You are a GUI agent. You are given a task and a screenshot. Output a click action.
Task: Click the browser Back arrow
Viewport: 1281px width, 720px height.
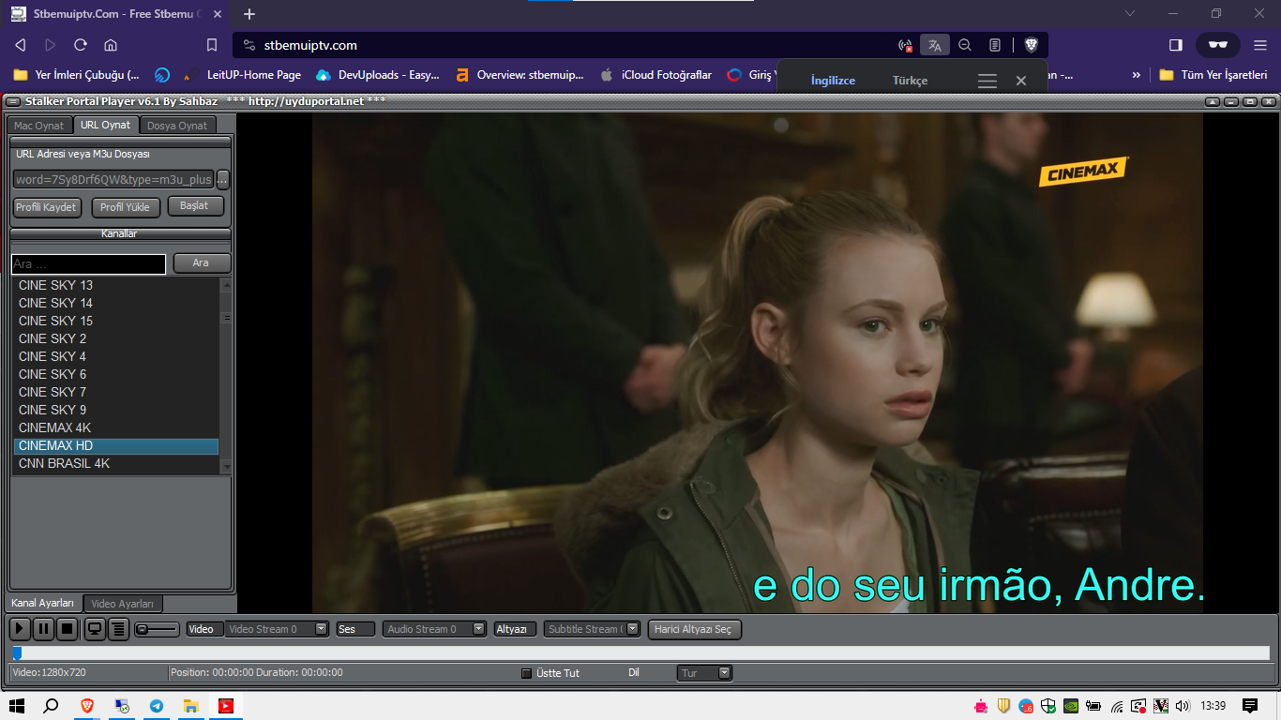(21, 45)
